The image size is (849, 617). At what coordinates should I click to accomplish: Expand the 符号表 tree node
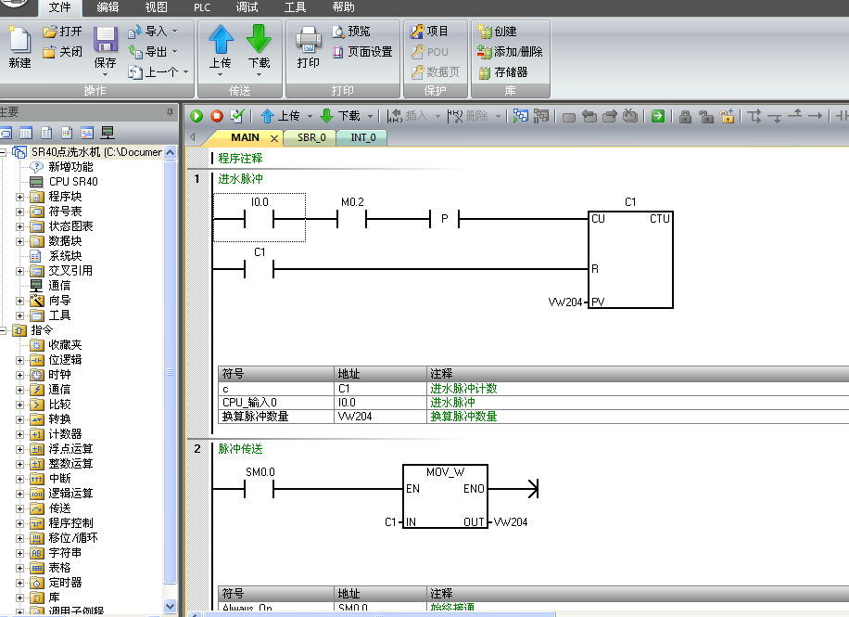pyautogui.click(x=19, y=212)
